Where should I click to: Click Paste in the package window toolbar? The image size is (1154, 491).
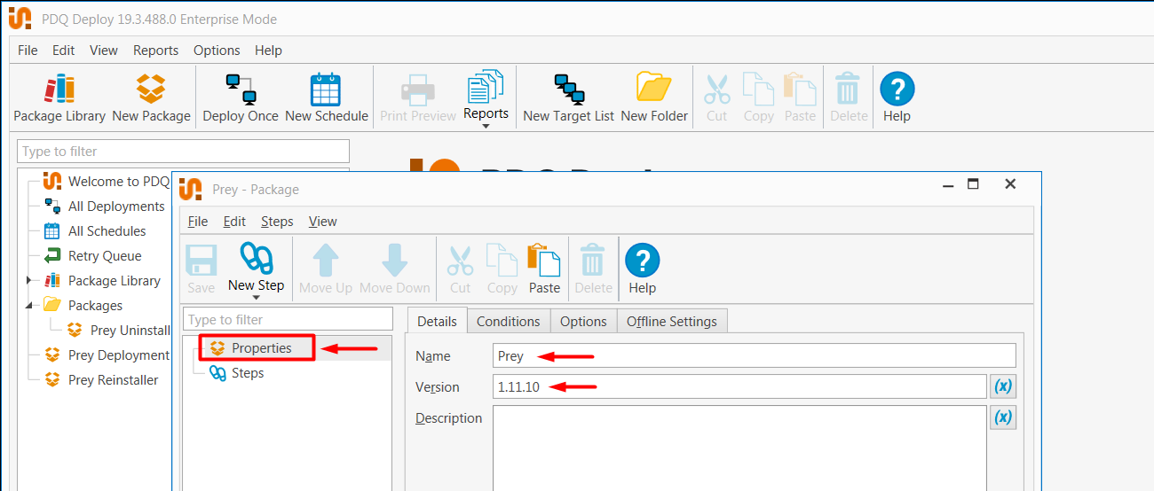[544, 269]
